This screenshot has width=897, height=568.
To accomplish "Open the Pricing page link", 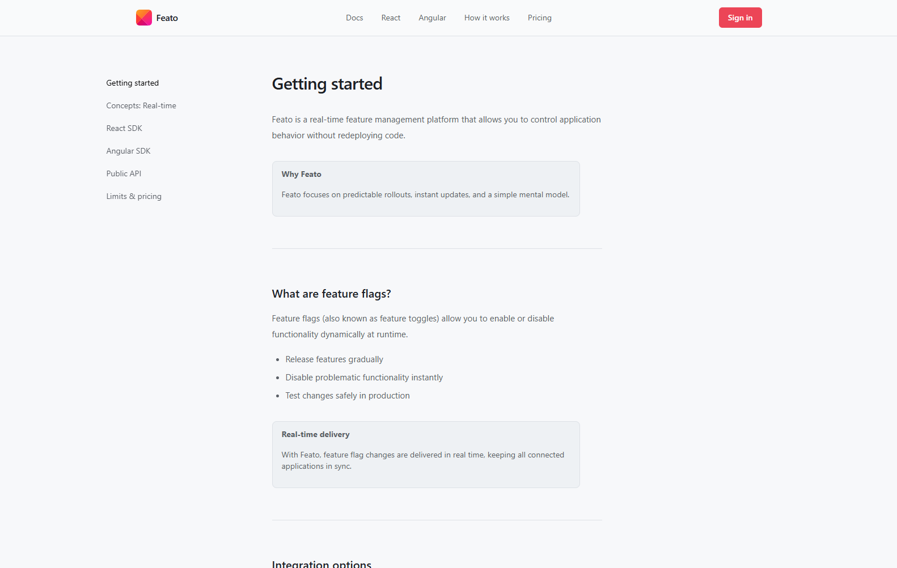I will pos(539,18).
